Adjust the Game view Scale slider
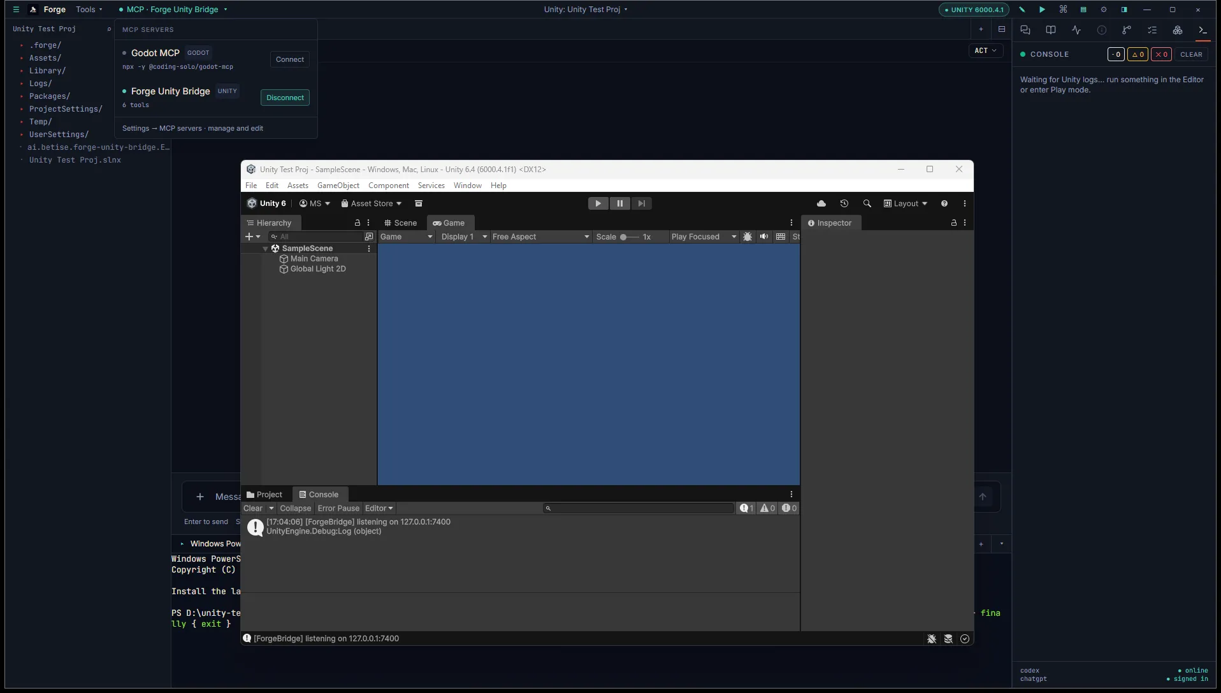The height and width of the screenshot is (693, 1221). (x=629, y=237)
